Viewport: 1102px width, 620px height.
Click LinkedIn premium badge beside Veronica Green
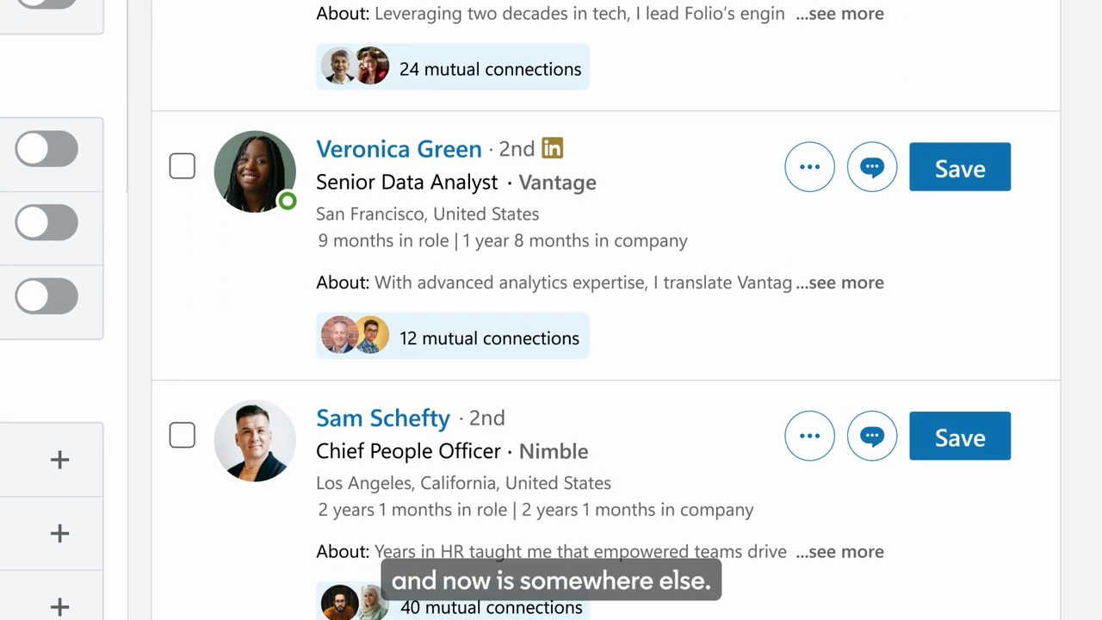coord(553,148)
